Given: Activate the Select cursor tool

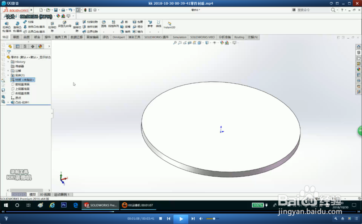Looking at the screenshot, I should (78, 10).
